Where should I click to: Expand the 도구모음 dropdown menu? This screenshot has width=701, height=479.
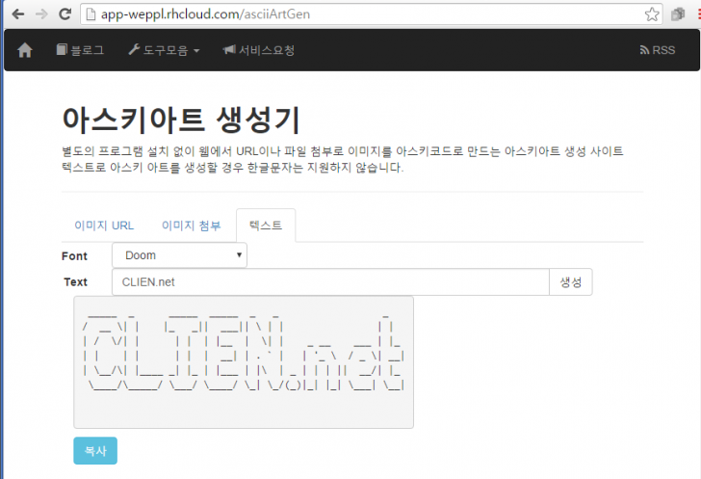164,50
